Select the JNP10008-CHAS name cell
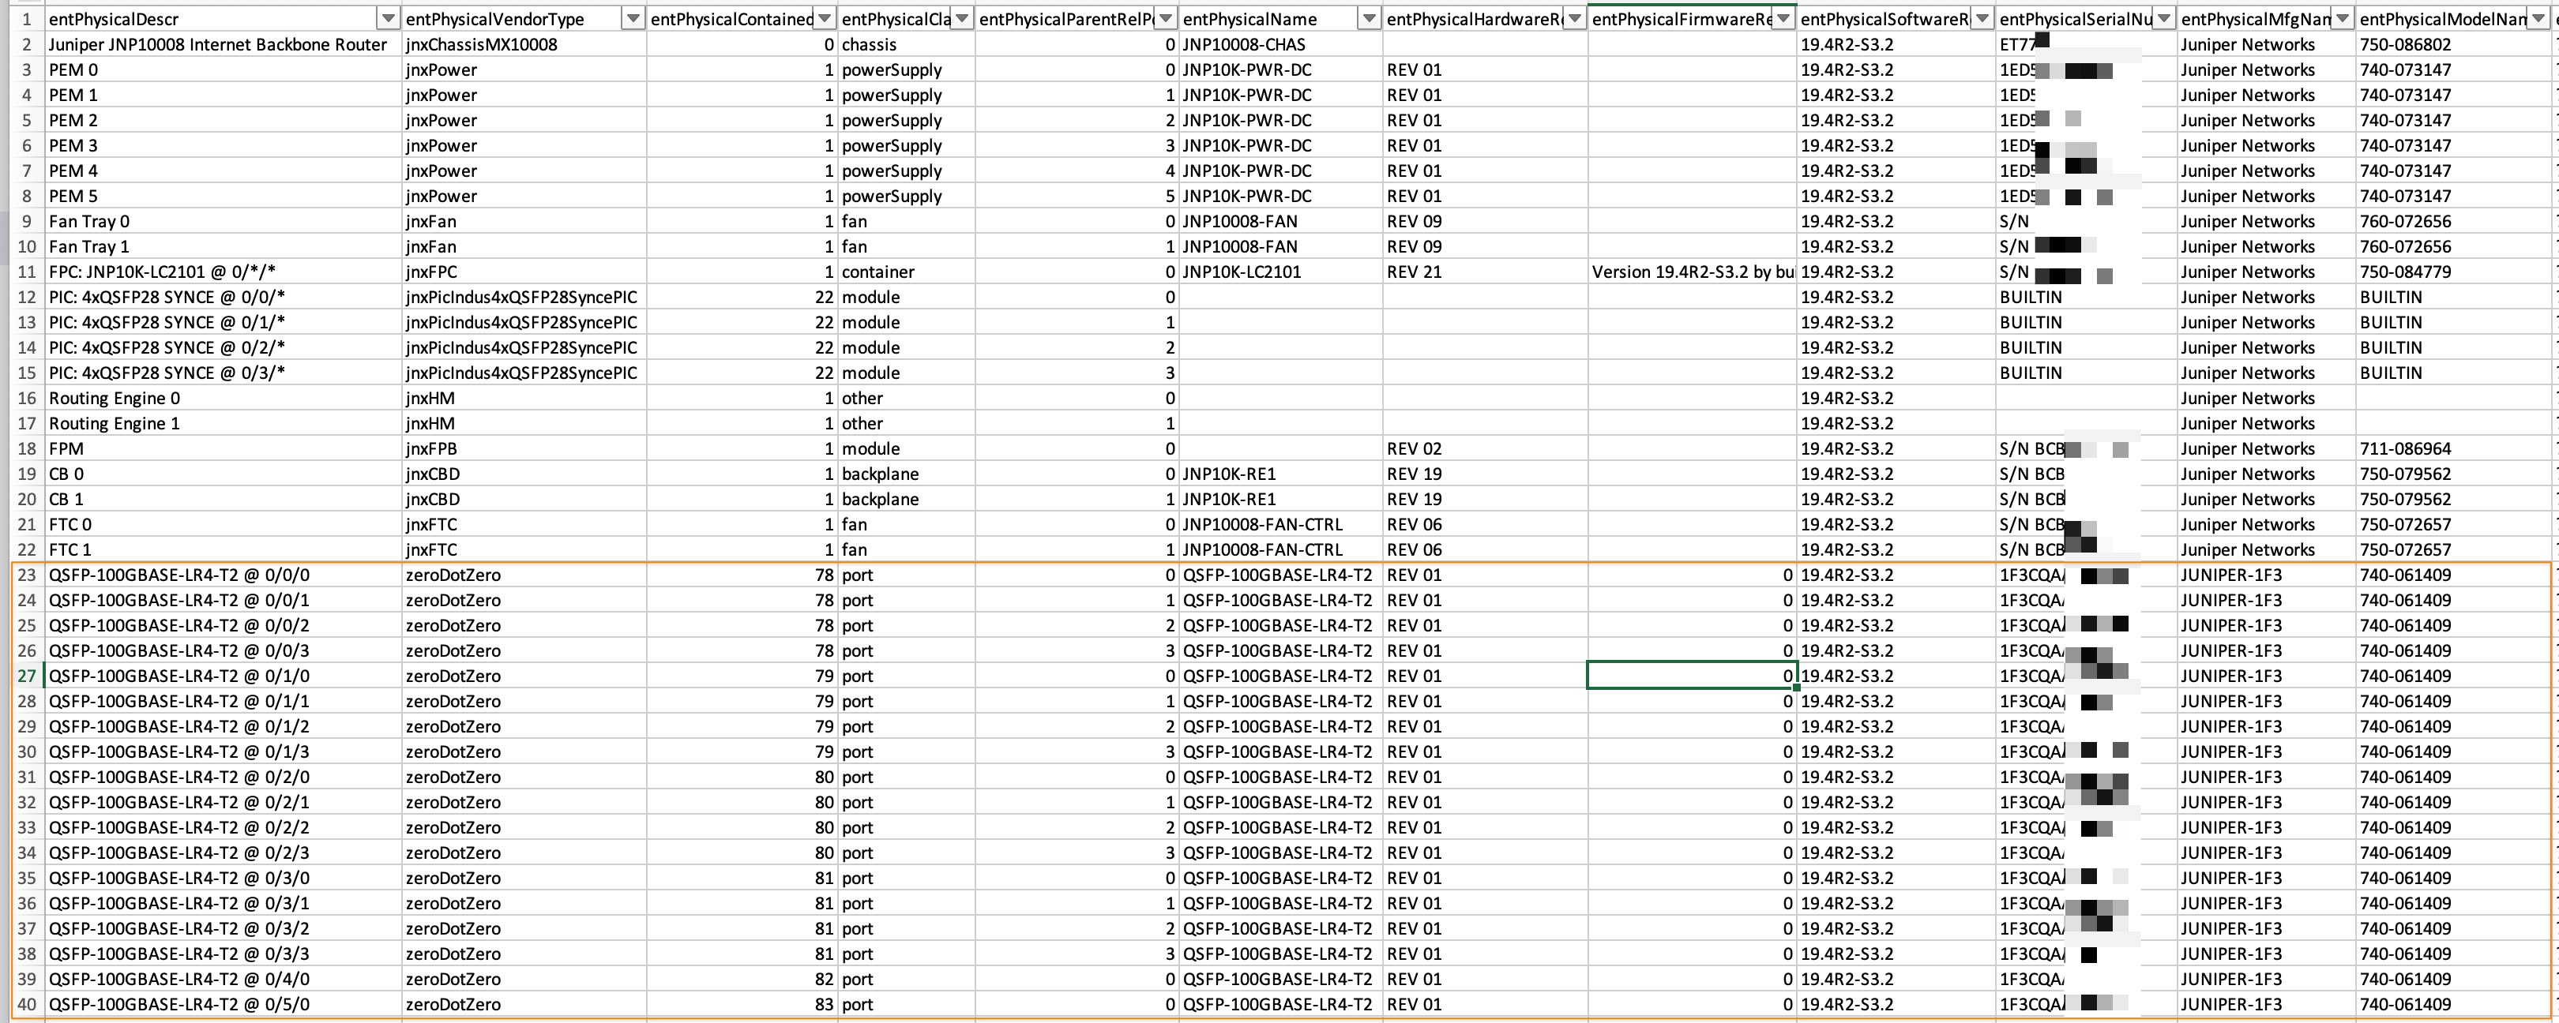 pyautogui.click(x=1280, y=45)
